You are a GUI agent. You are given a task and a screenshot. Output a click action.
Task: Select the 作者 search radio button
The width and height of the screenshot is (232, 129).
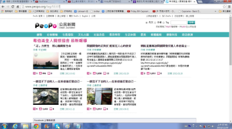tap(156, 23)
